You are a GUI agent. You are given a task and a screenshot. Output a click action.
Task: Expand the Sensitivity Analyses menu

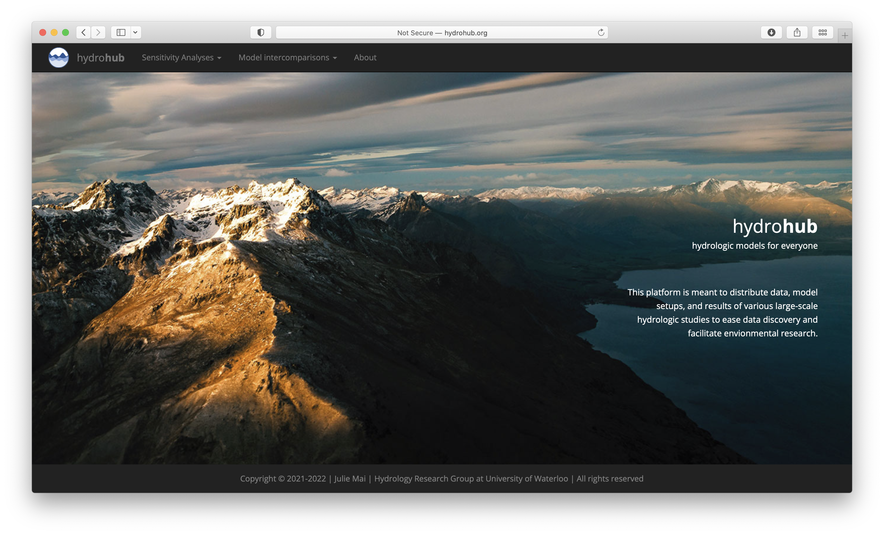coord(181,57)
